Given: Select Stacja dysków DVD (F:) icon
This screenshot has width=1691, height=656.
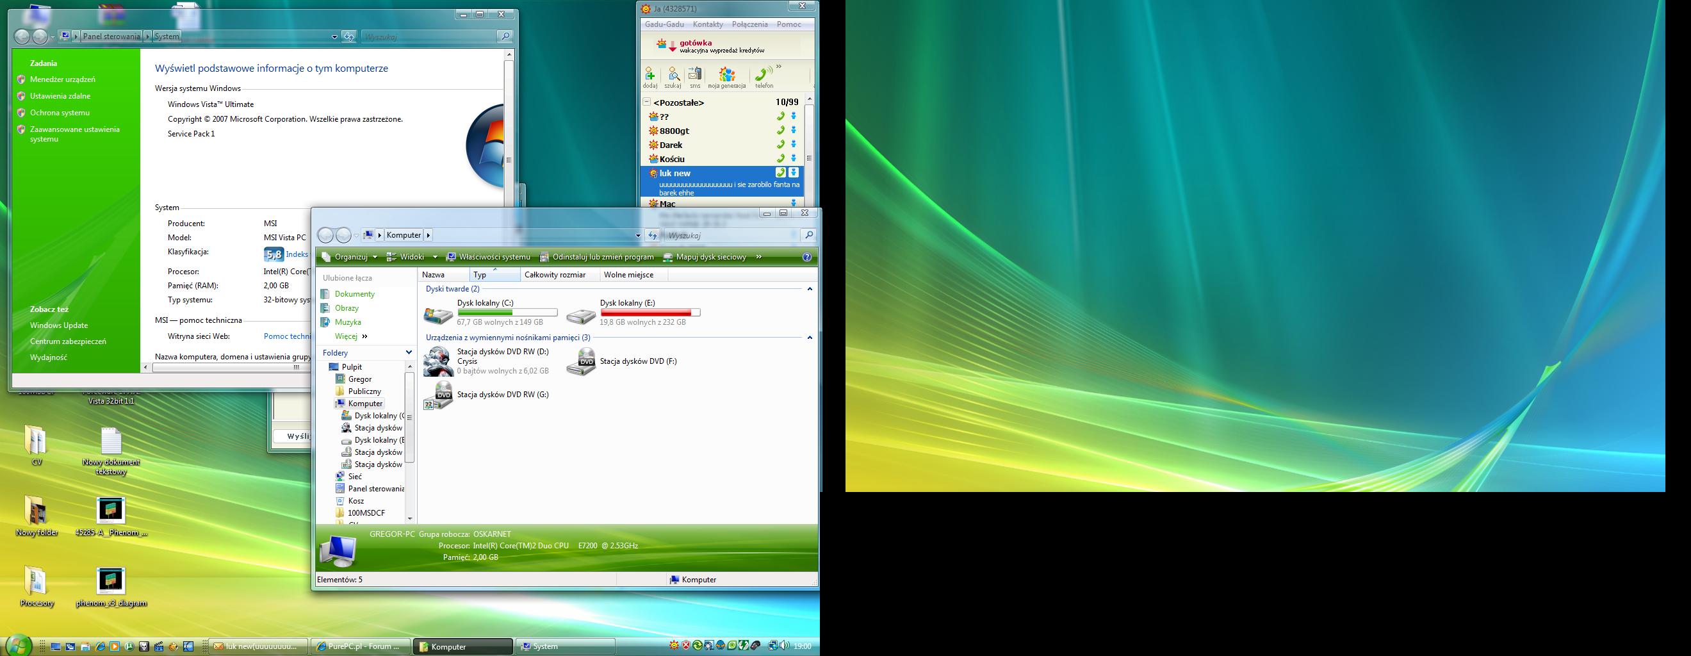Looking at the screenshot, I should [581, 362].
